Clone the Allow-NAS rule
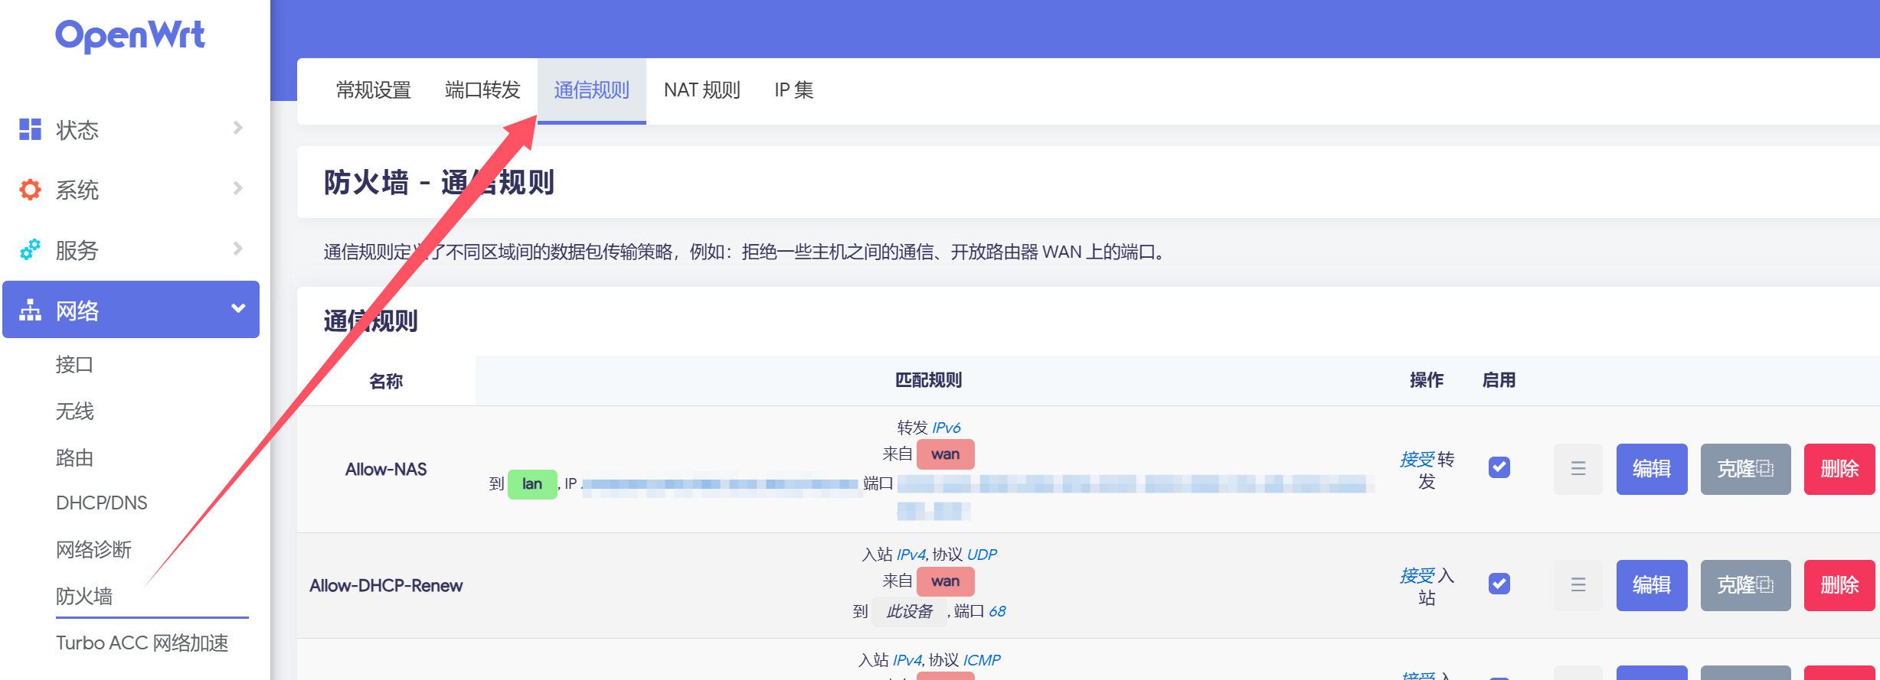 [1744, 469]
